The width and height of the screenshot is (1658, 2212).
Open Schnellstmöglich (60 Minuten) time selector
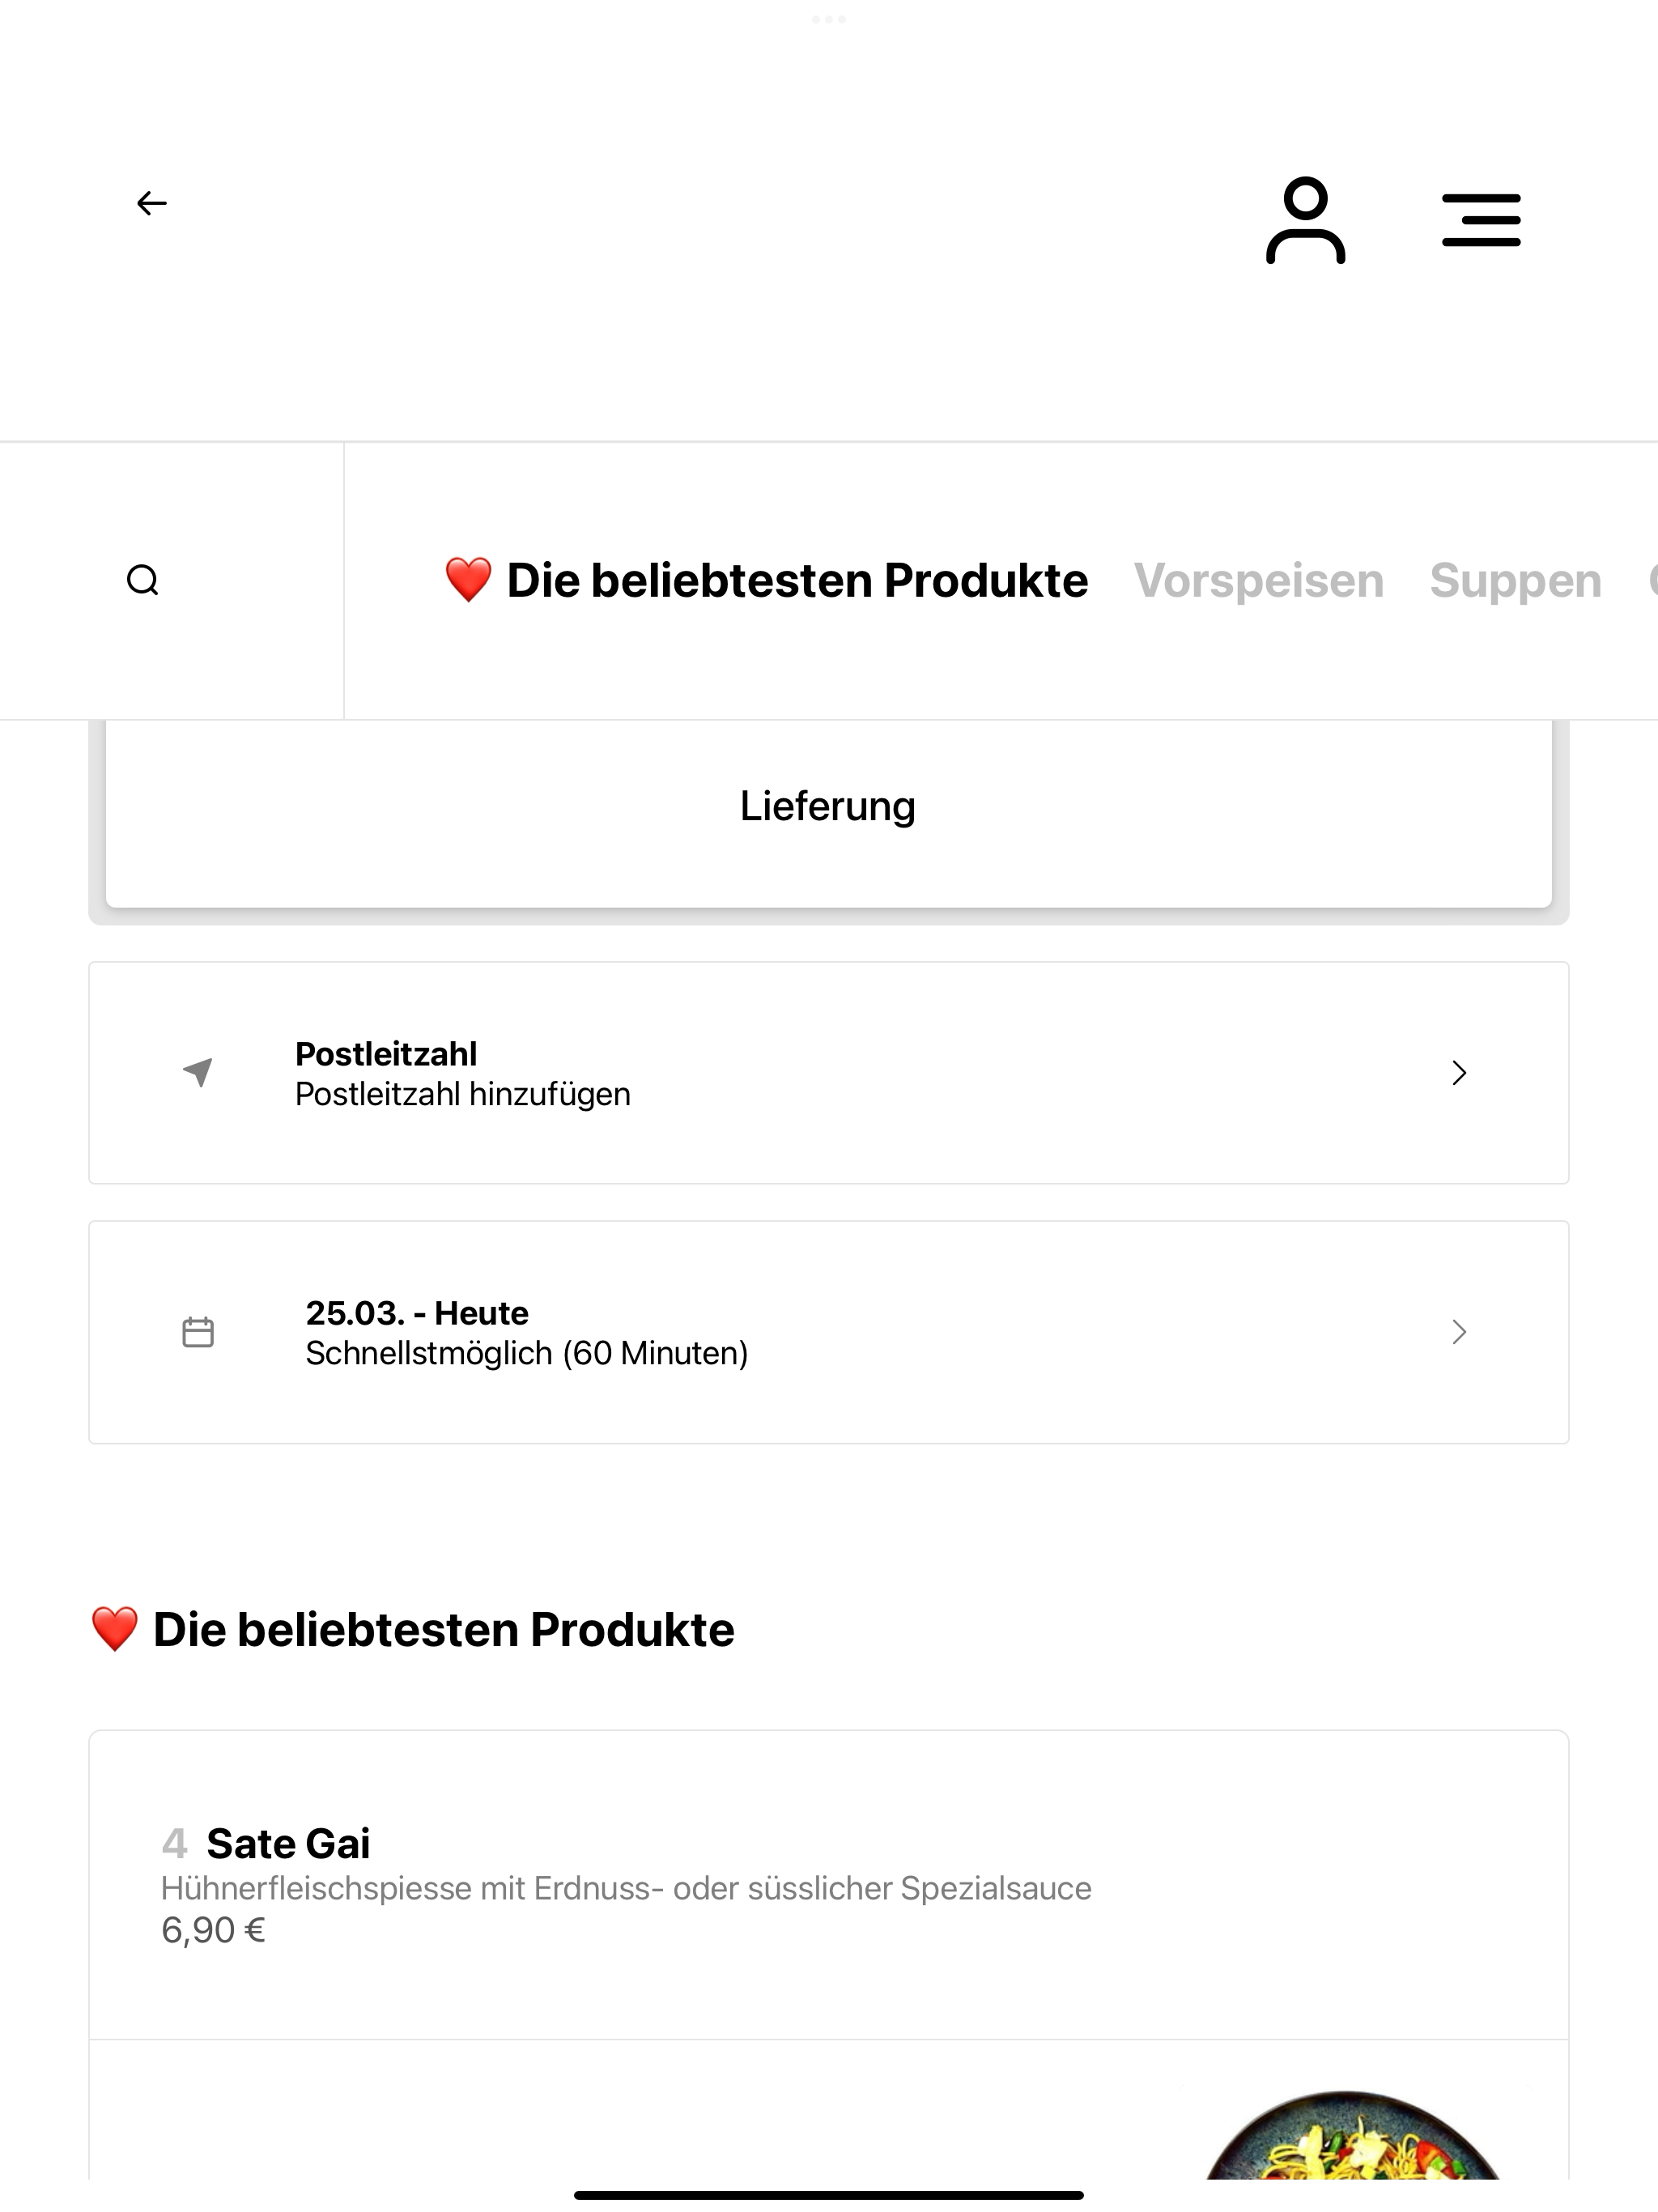coord(527,1353)
